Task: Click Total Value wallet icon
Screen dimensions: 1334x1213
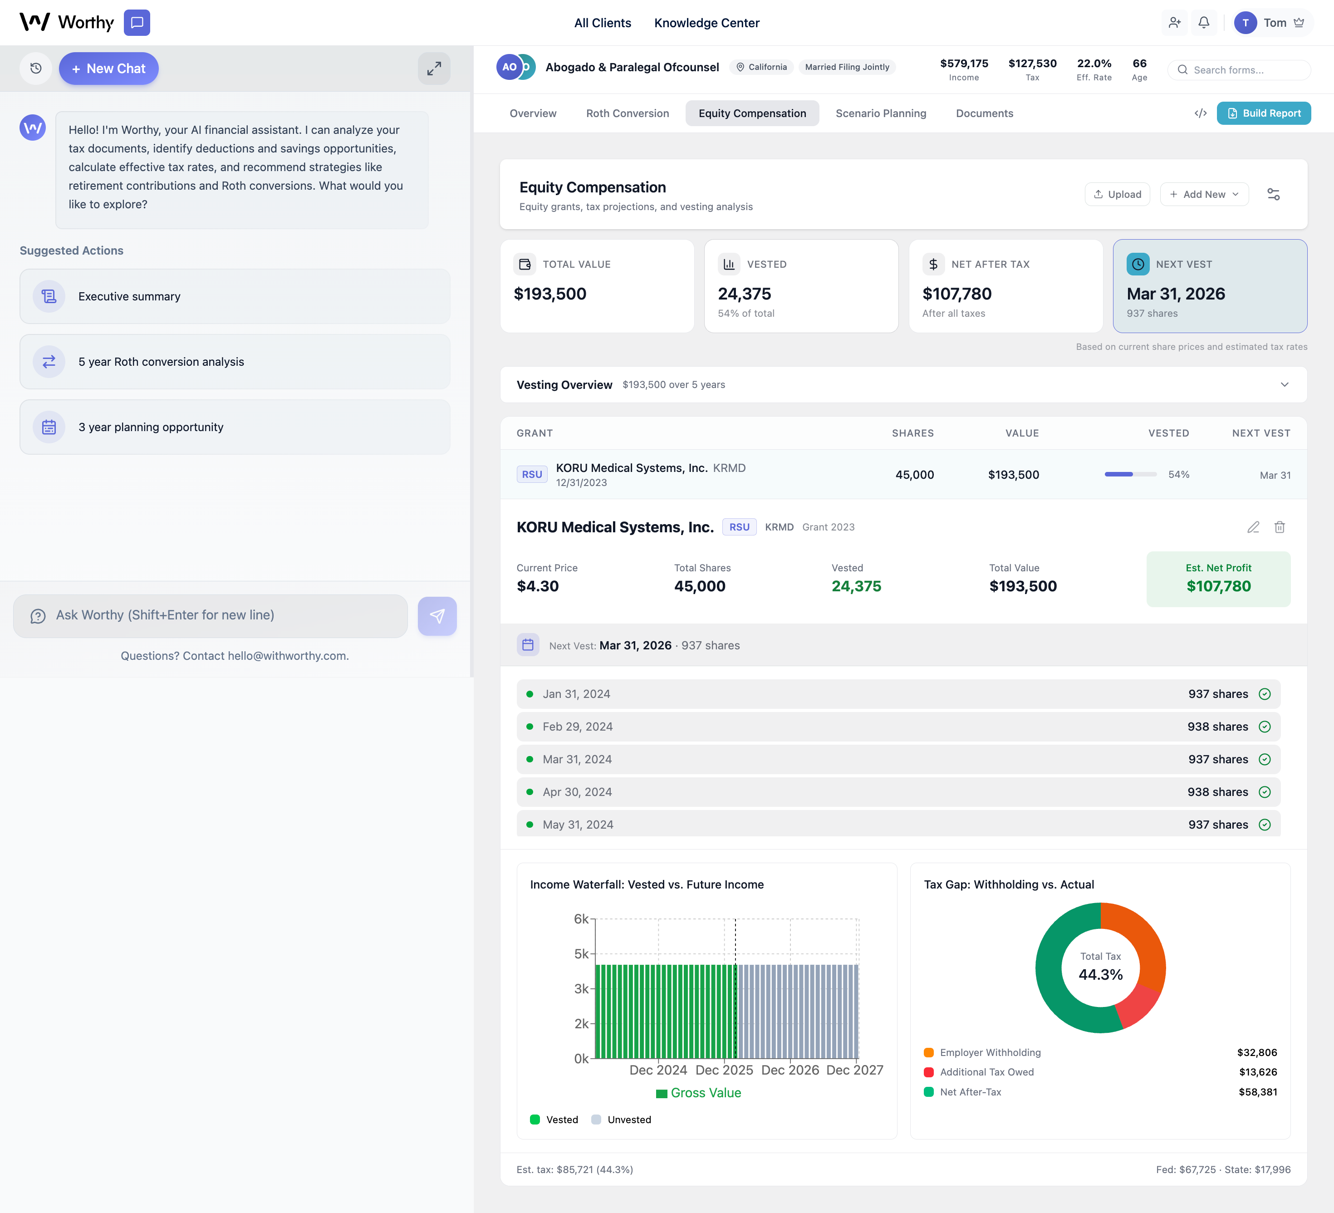Action: coord(525,264)
